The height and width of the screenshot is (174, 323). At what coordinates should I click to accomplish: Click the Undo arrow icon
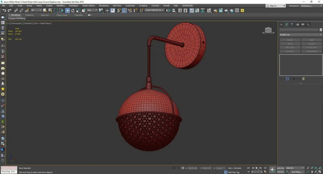tap(4, 10)
